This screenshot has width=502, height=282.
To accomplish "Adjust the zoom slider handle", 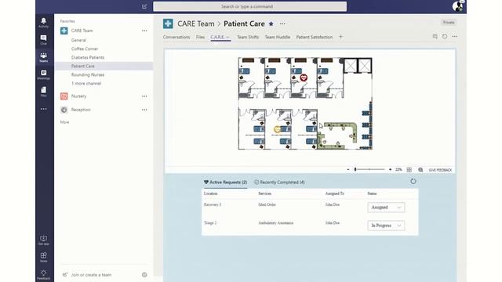I will pos(355,169).
